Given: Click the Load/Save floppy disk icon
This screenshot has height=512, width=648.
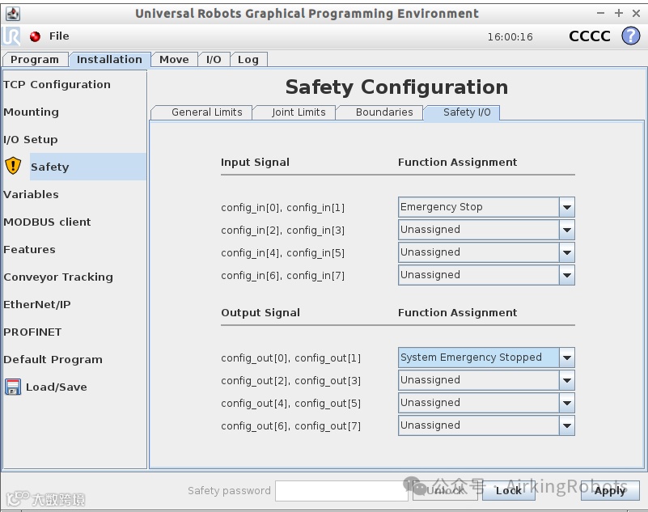Looking at the screenshot, I should [x=13, y=387].
